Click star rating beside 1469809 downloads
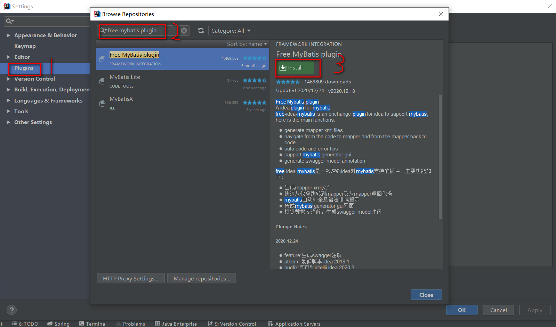Screen dimensions: 556x327 click(288, 82)
